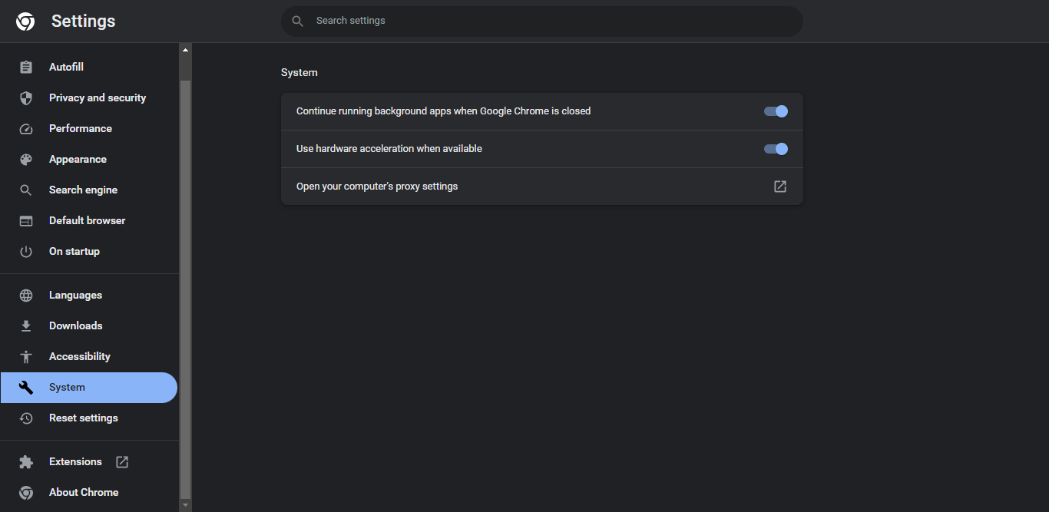
Task: Click the Autofill clipboard icon
Action: coord(26,68)
